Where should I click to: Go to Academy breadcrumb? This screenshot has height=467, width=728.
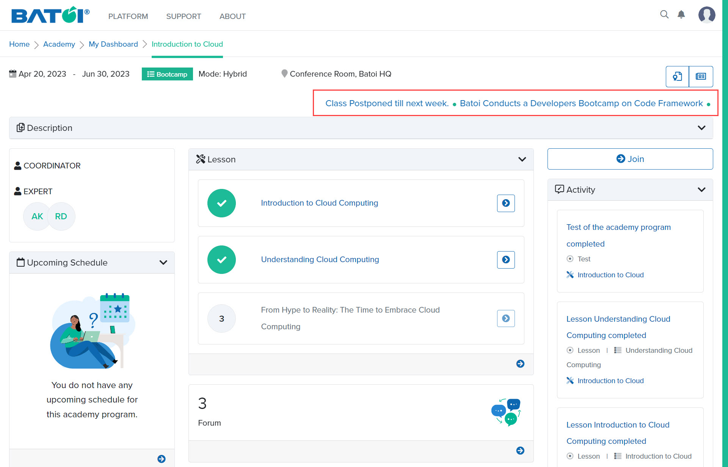click(59, 44)
